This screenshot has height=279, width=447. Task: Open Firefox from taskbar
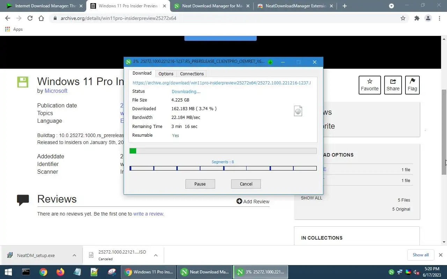point(60,272)
